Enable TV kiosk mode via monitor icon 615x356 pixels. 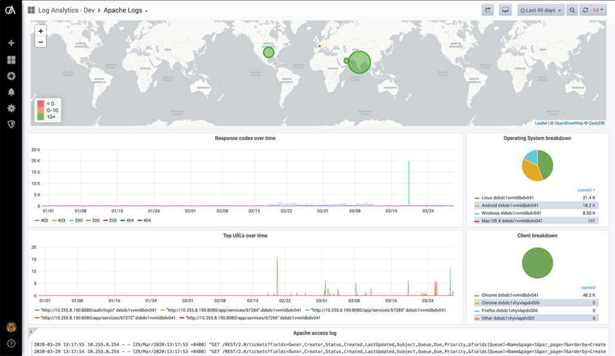click(x=505, y=10)
